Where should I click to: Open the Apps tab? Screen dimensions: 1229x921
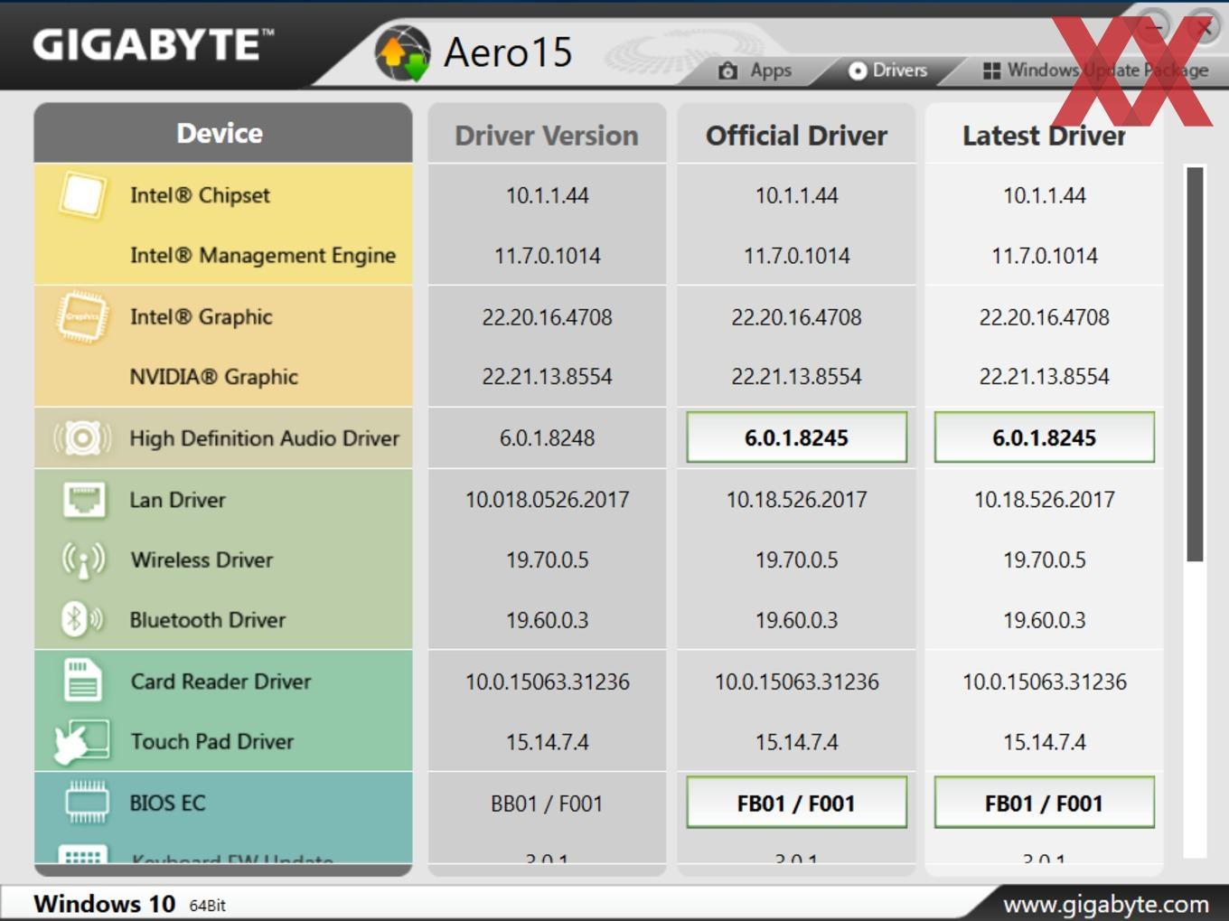[755, 70]
